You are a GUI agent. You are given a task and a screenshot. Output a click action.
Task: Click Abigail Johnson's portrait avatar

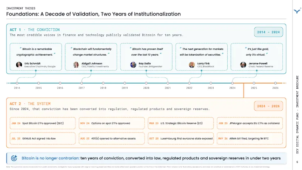pos(76,65)
